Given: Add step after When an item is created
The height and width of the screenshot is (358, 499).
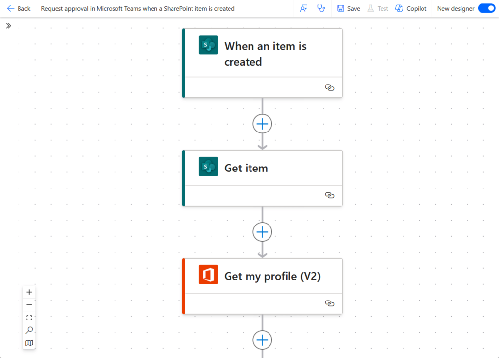Looking at the screenshot, I should (262, 124).
